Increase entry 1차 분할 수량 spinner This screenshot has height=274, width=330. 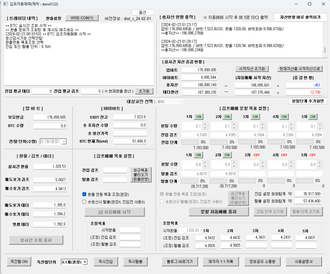[205, 124]
